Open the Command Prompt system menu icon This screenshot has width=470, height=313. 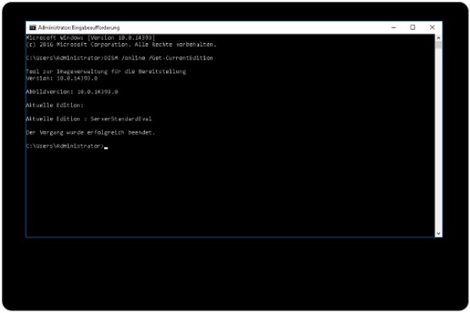click(33, 28)
